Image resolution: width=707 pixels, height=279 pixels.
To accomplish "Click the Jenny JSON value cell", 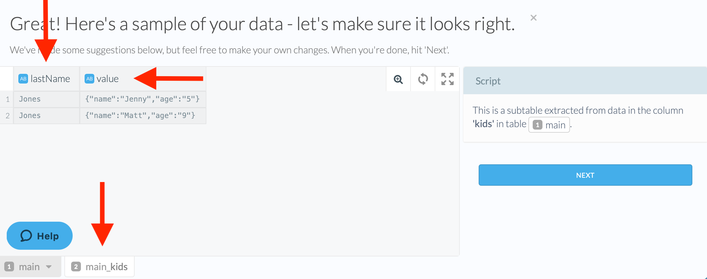I will (x=142, y=99).
